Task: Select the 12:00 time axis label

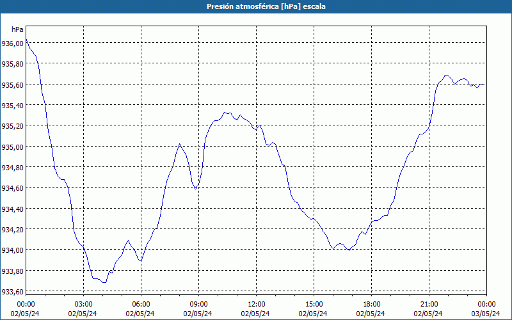Action: click(x=257, y=304)
